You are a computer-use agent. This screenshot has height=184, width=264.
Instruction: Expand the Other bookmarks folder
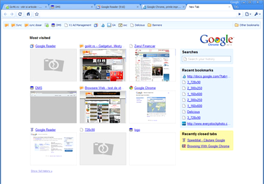pos(247,25)
